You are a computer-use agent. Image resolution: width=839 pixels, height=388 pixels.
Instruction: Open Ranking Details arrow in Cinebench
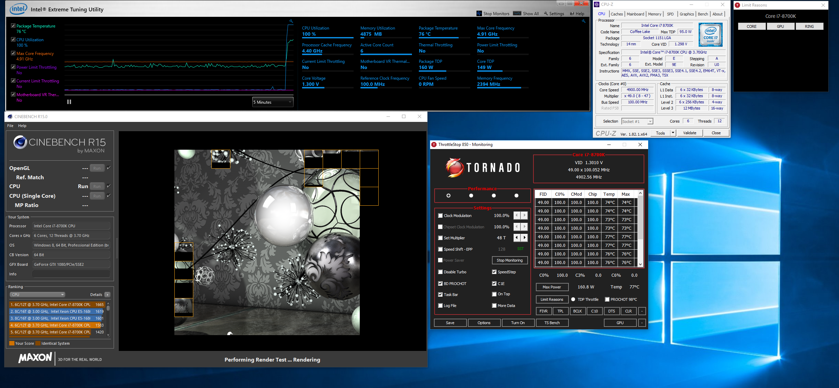[x=107, y=295]
